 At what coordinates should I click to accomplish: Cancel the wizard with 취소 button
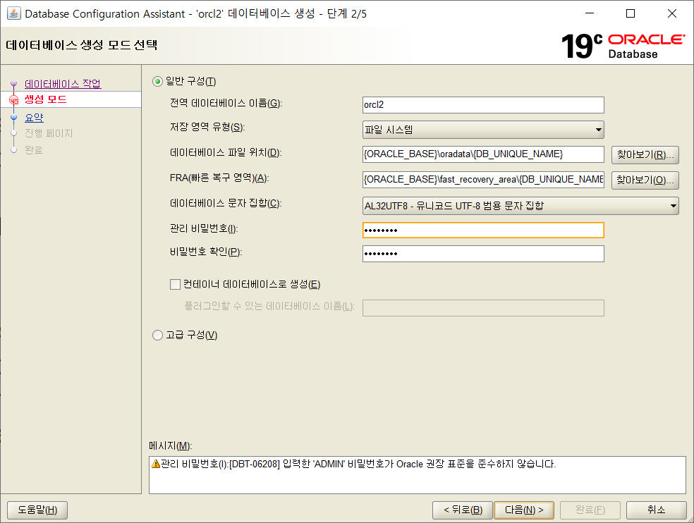tap(657, 510)
